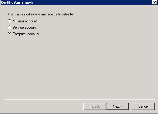
Task: Cancel the Certificates snap-in wizard
Action: [143, 106]
